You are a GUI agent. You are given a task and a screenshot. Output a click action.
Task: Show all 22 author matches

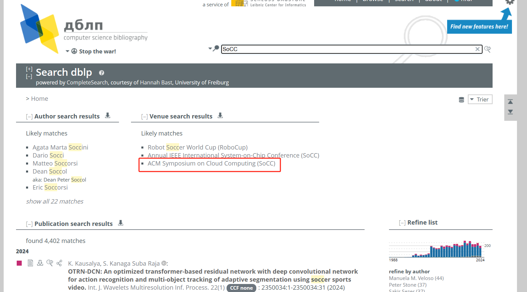pos(55,202)
